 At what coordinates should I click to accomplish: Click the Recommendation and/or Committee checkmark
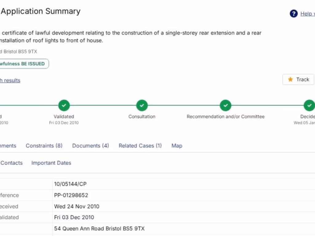[x=225, y=105]
